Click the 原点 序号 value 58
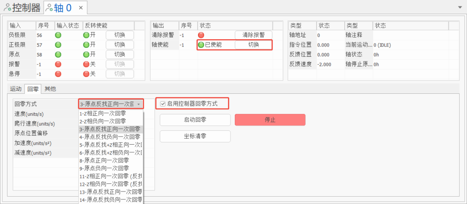467x204 pixels. [40, 55]
